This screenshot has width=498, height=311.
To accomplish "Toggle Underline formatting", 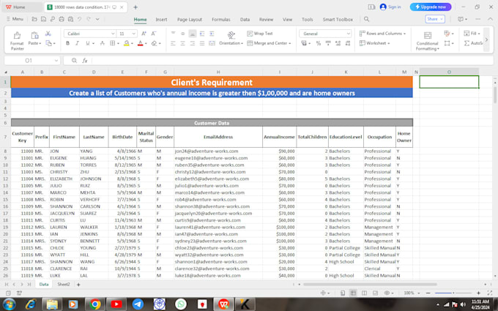I will coord(88,43).
